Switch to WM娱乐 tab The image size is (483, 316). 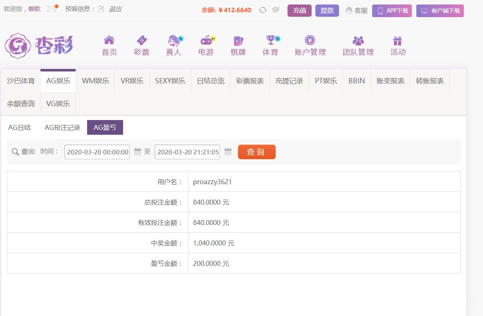[95, 81]
